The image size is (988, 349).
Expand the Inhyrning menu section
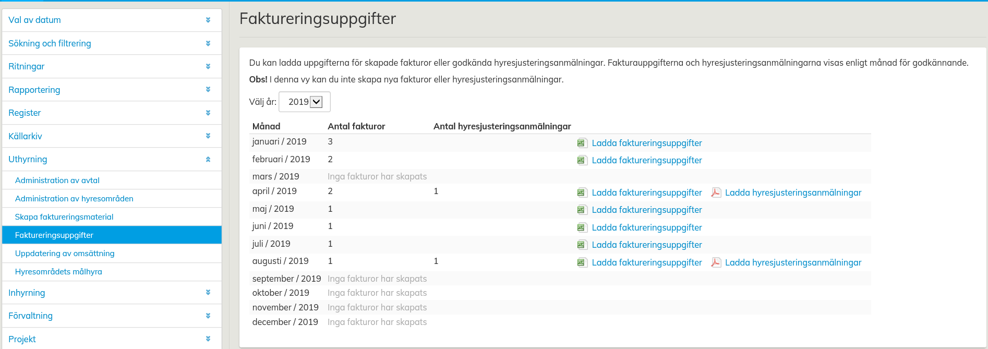pyautogui.click(x=111, y=293)
